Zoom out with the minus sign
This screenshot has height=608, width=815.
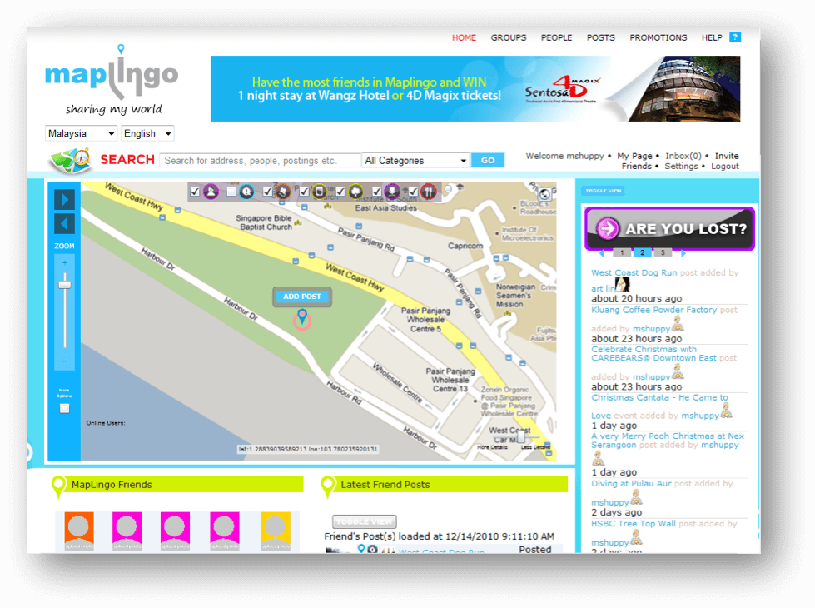[64, 361]
